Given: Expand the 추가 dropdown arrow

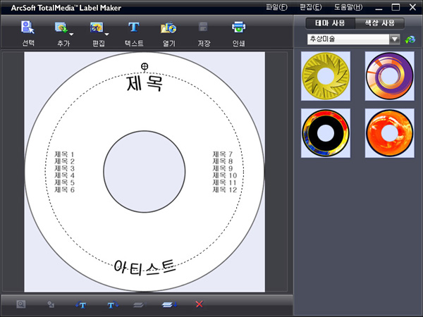Looking at the screenshot, I should (x=71, y=35).
